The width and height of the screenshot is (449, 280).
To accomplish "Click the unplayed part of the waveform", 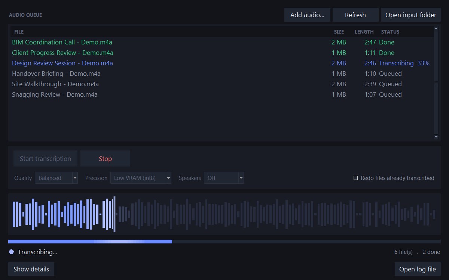I will (x=276, y=214).
